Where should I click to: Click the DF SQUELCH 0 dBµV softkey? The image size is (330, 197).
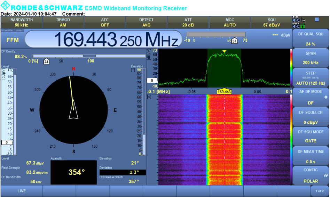pos(311,117)
